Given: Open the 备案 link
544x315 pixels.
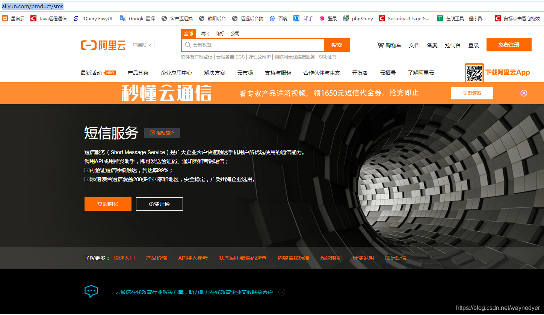Looking at the screenshot, I should pyautogui.click(x=432, y=45).
